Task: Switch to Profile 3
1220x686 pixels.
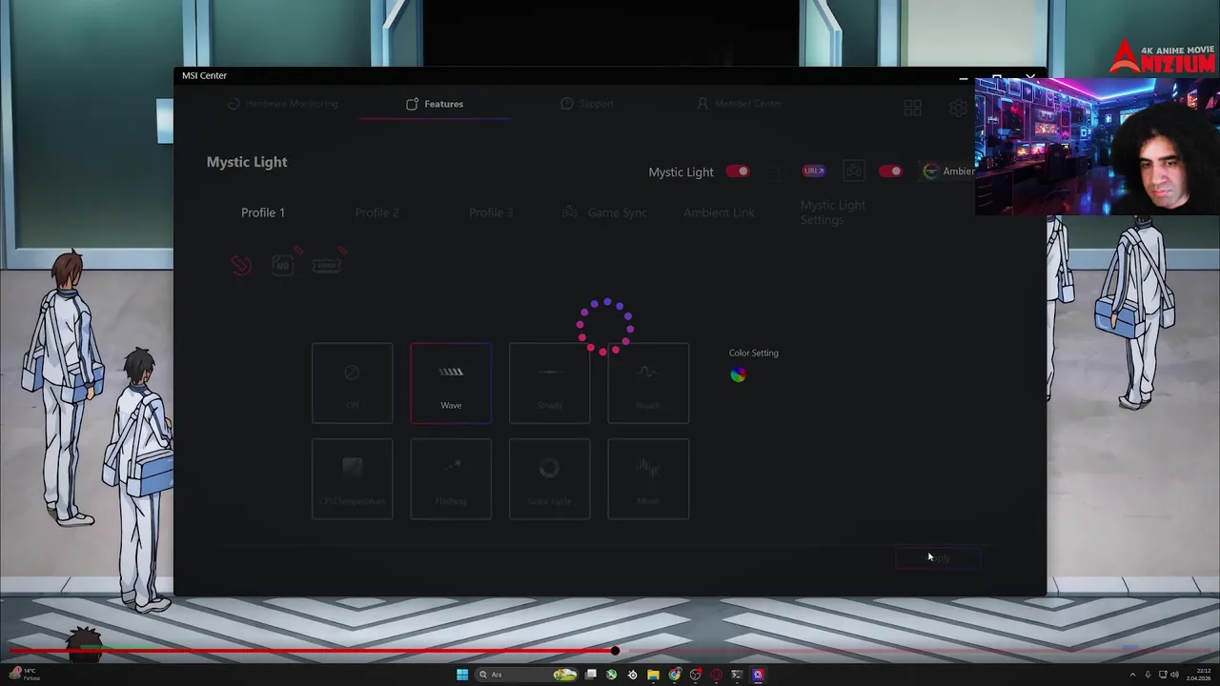Action: pos(491,212)
